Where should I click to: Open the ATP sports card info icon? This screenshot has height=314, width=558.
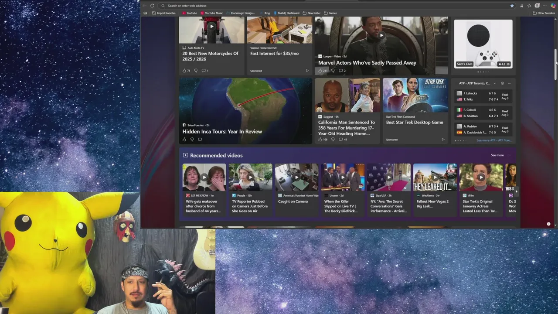click(502, 83)
